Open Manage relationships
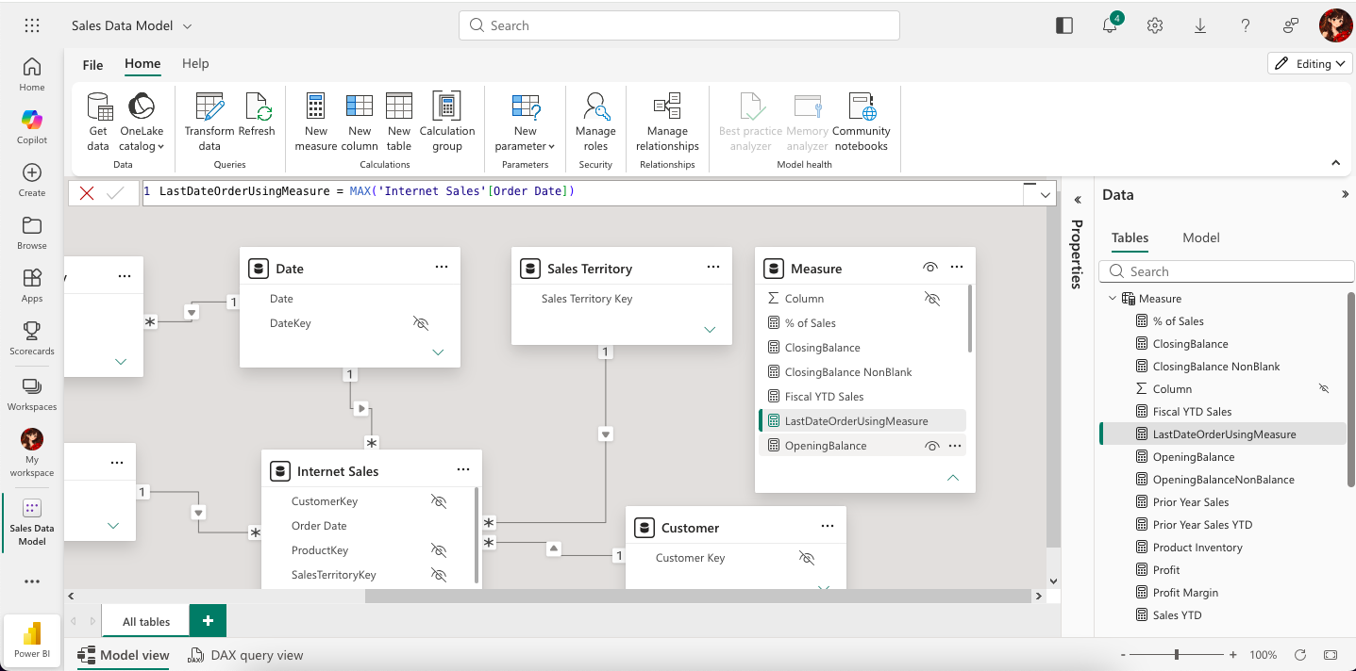Image resolution: width=1356 pixels, height=671 pixels. [x=667, y=122]
